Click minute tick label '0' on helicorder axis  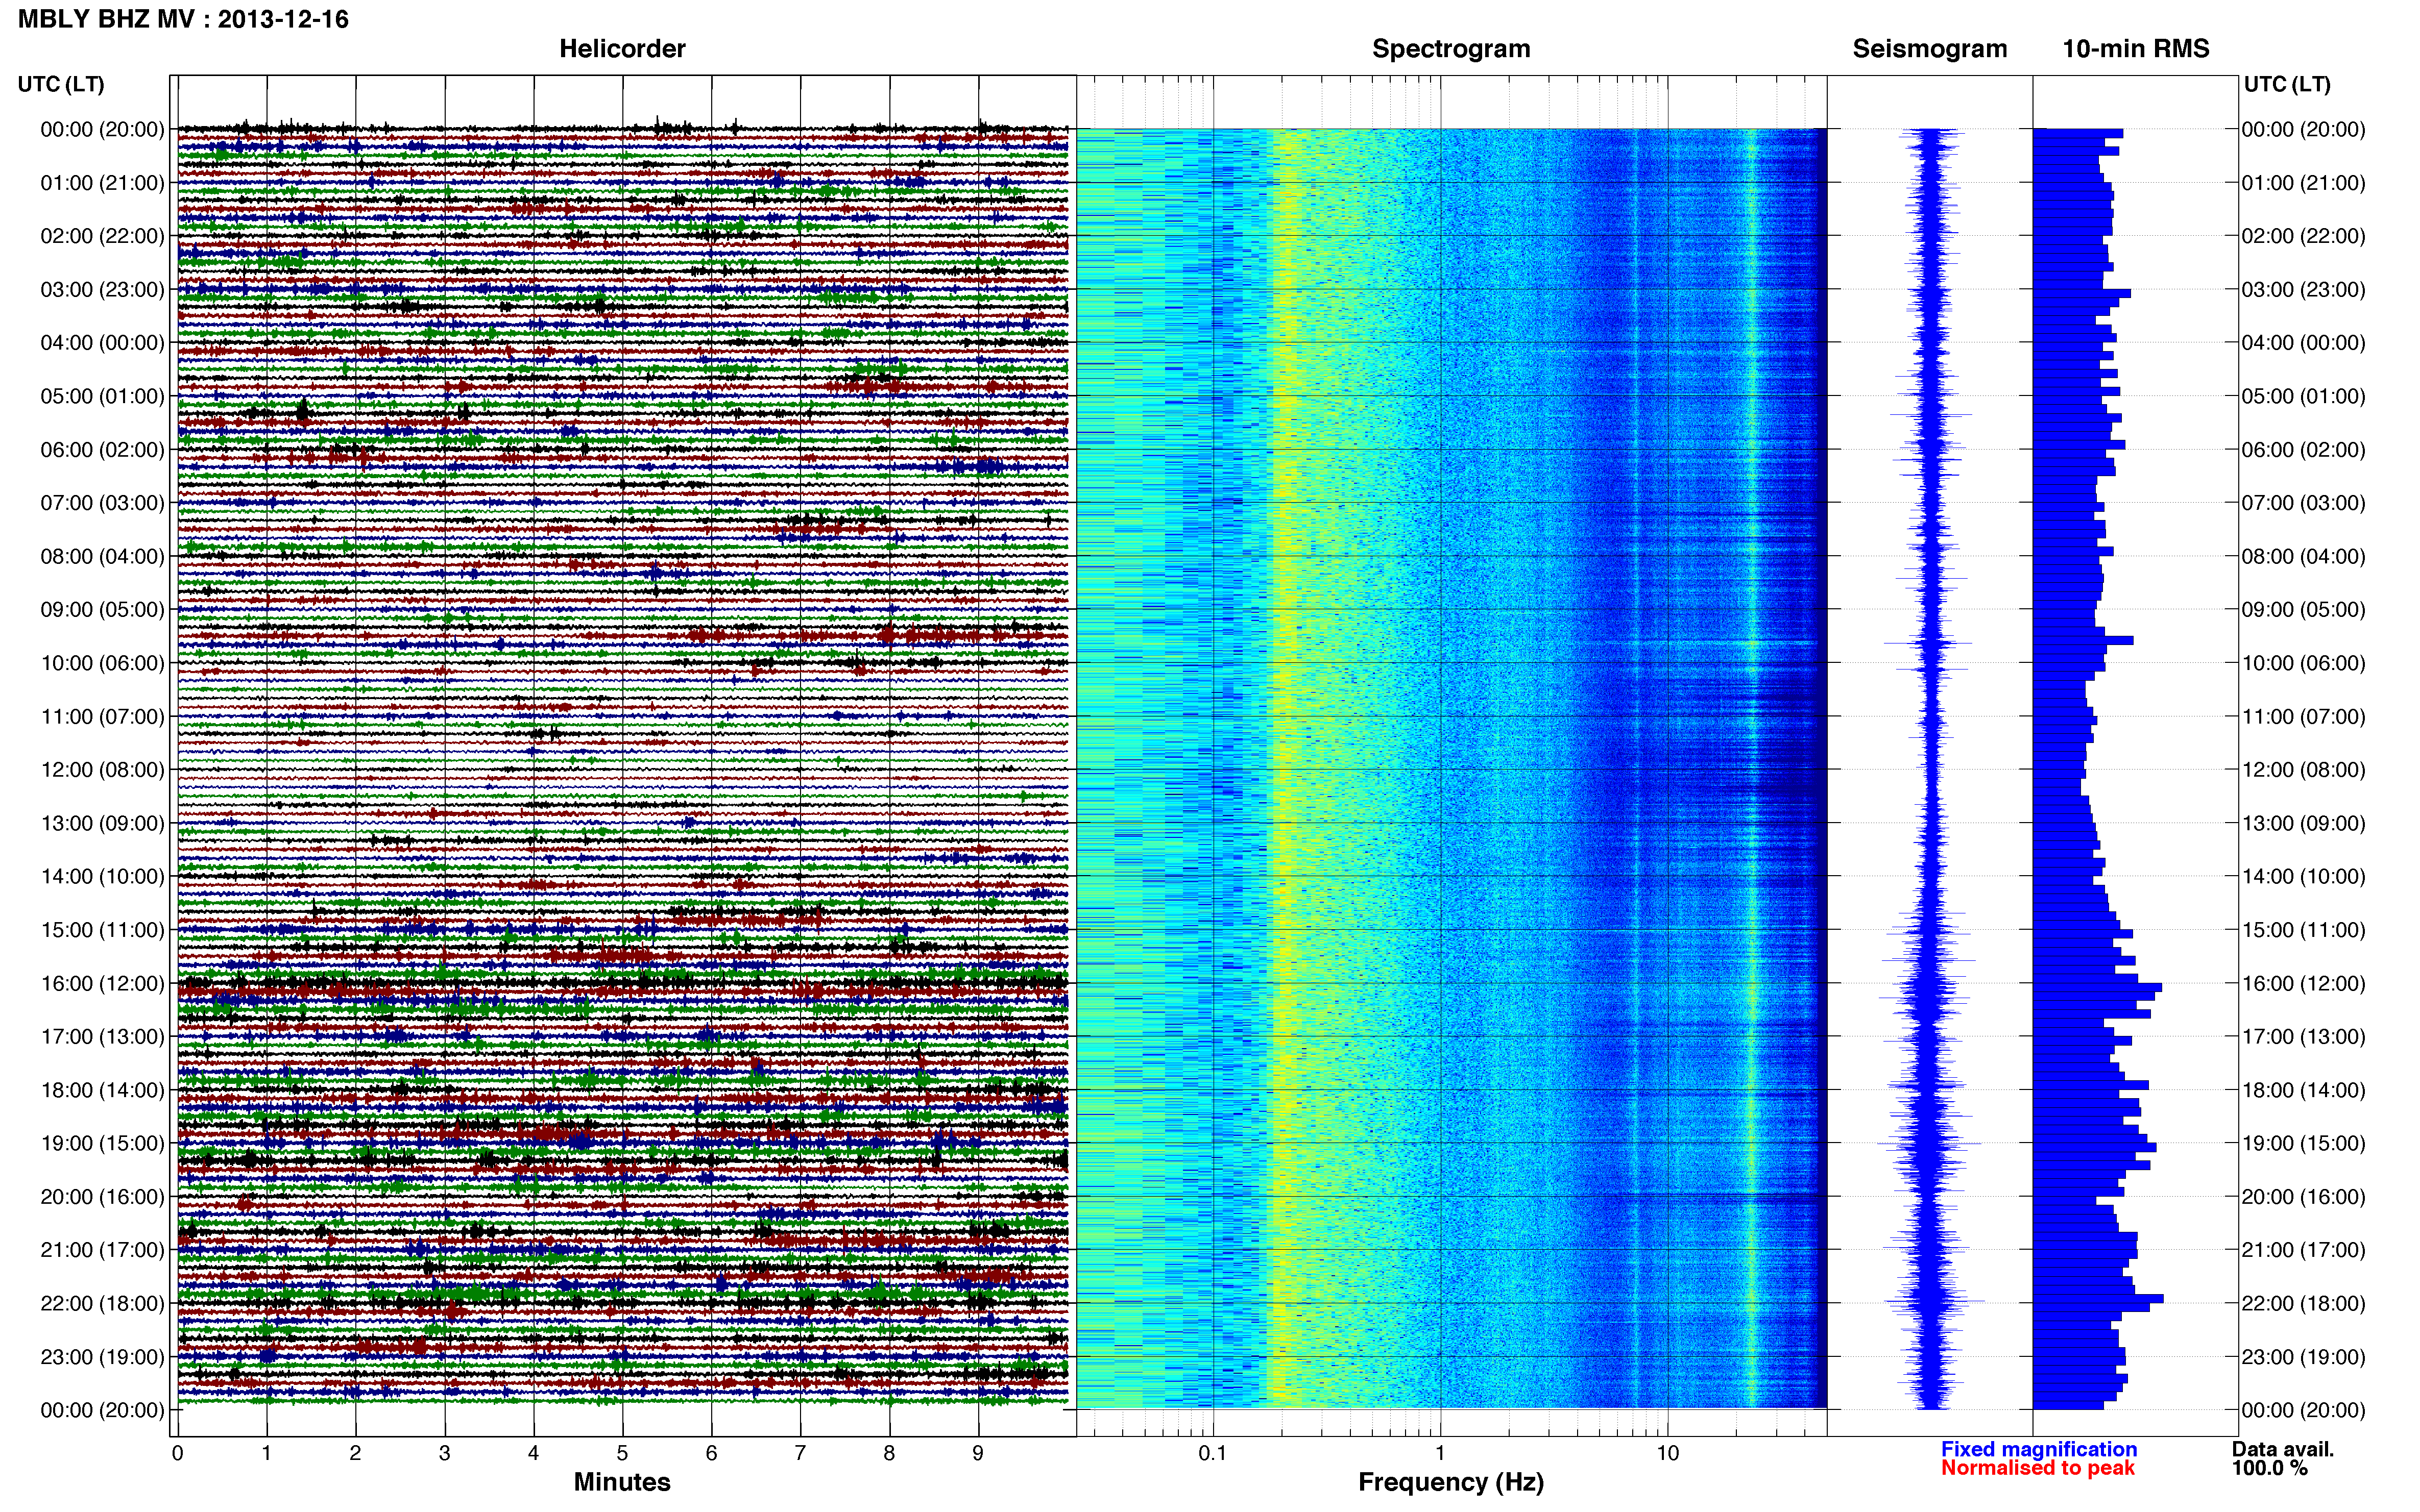coord(177,1454)
